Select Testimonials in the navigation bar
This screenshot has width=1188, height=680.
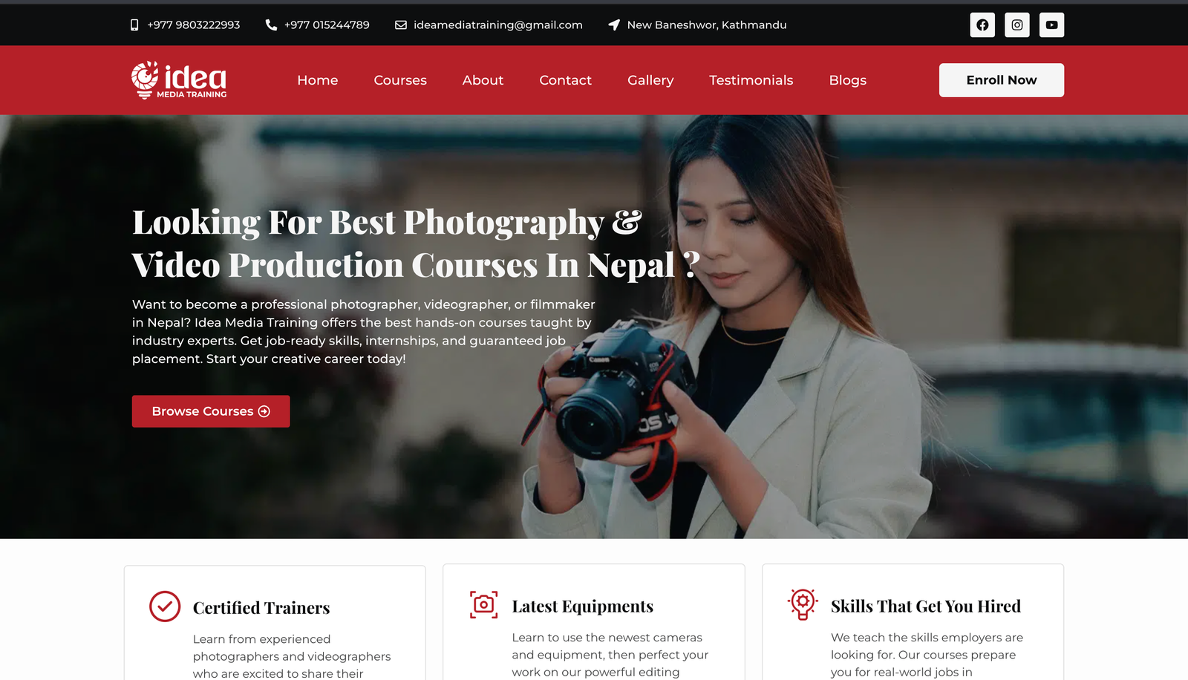[751, 80]
